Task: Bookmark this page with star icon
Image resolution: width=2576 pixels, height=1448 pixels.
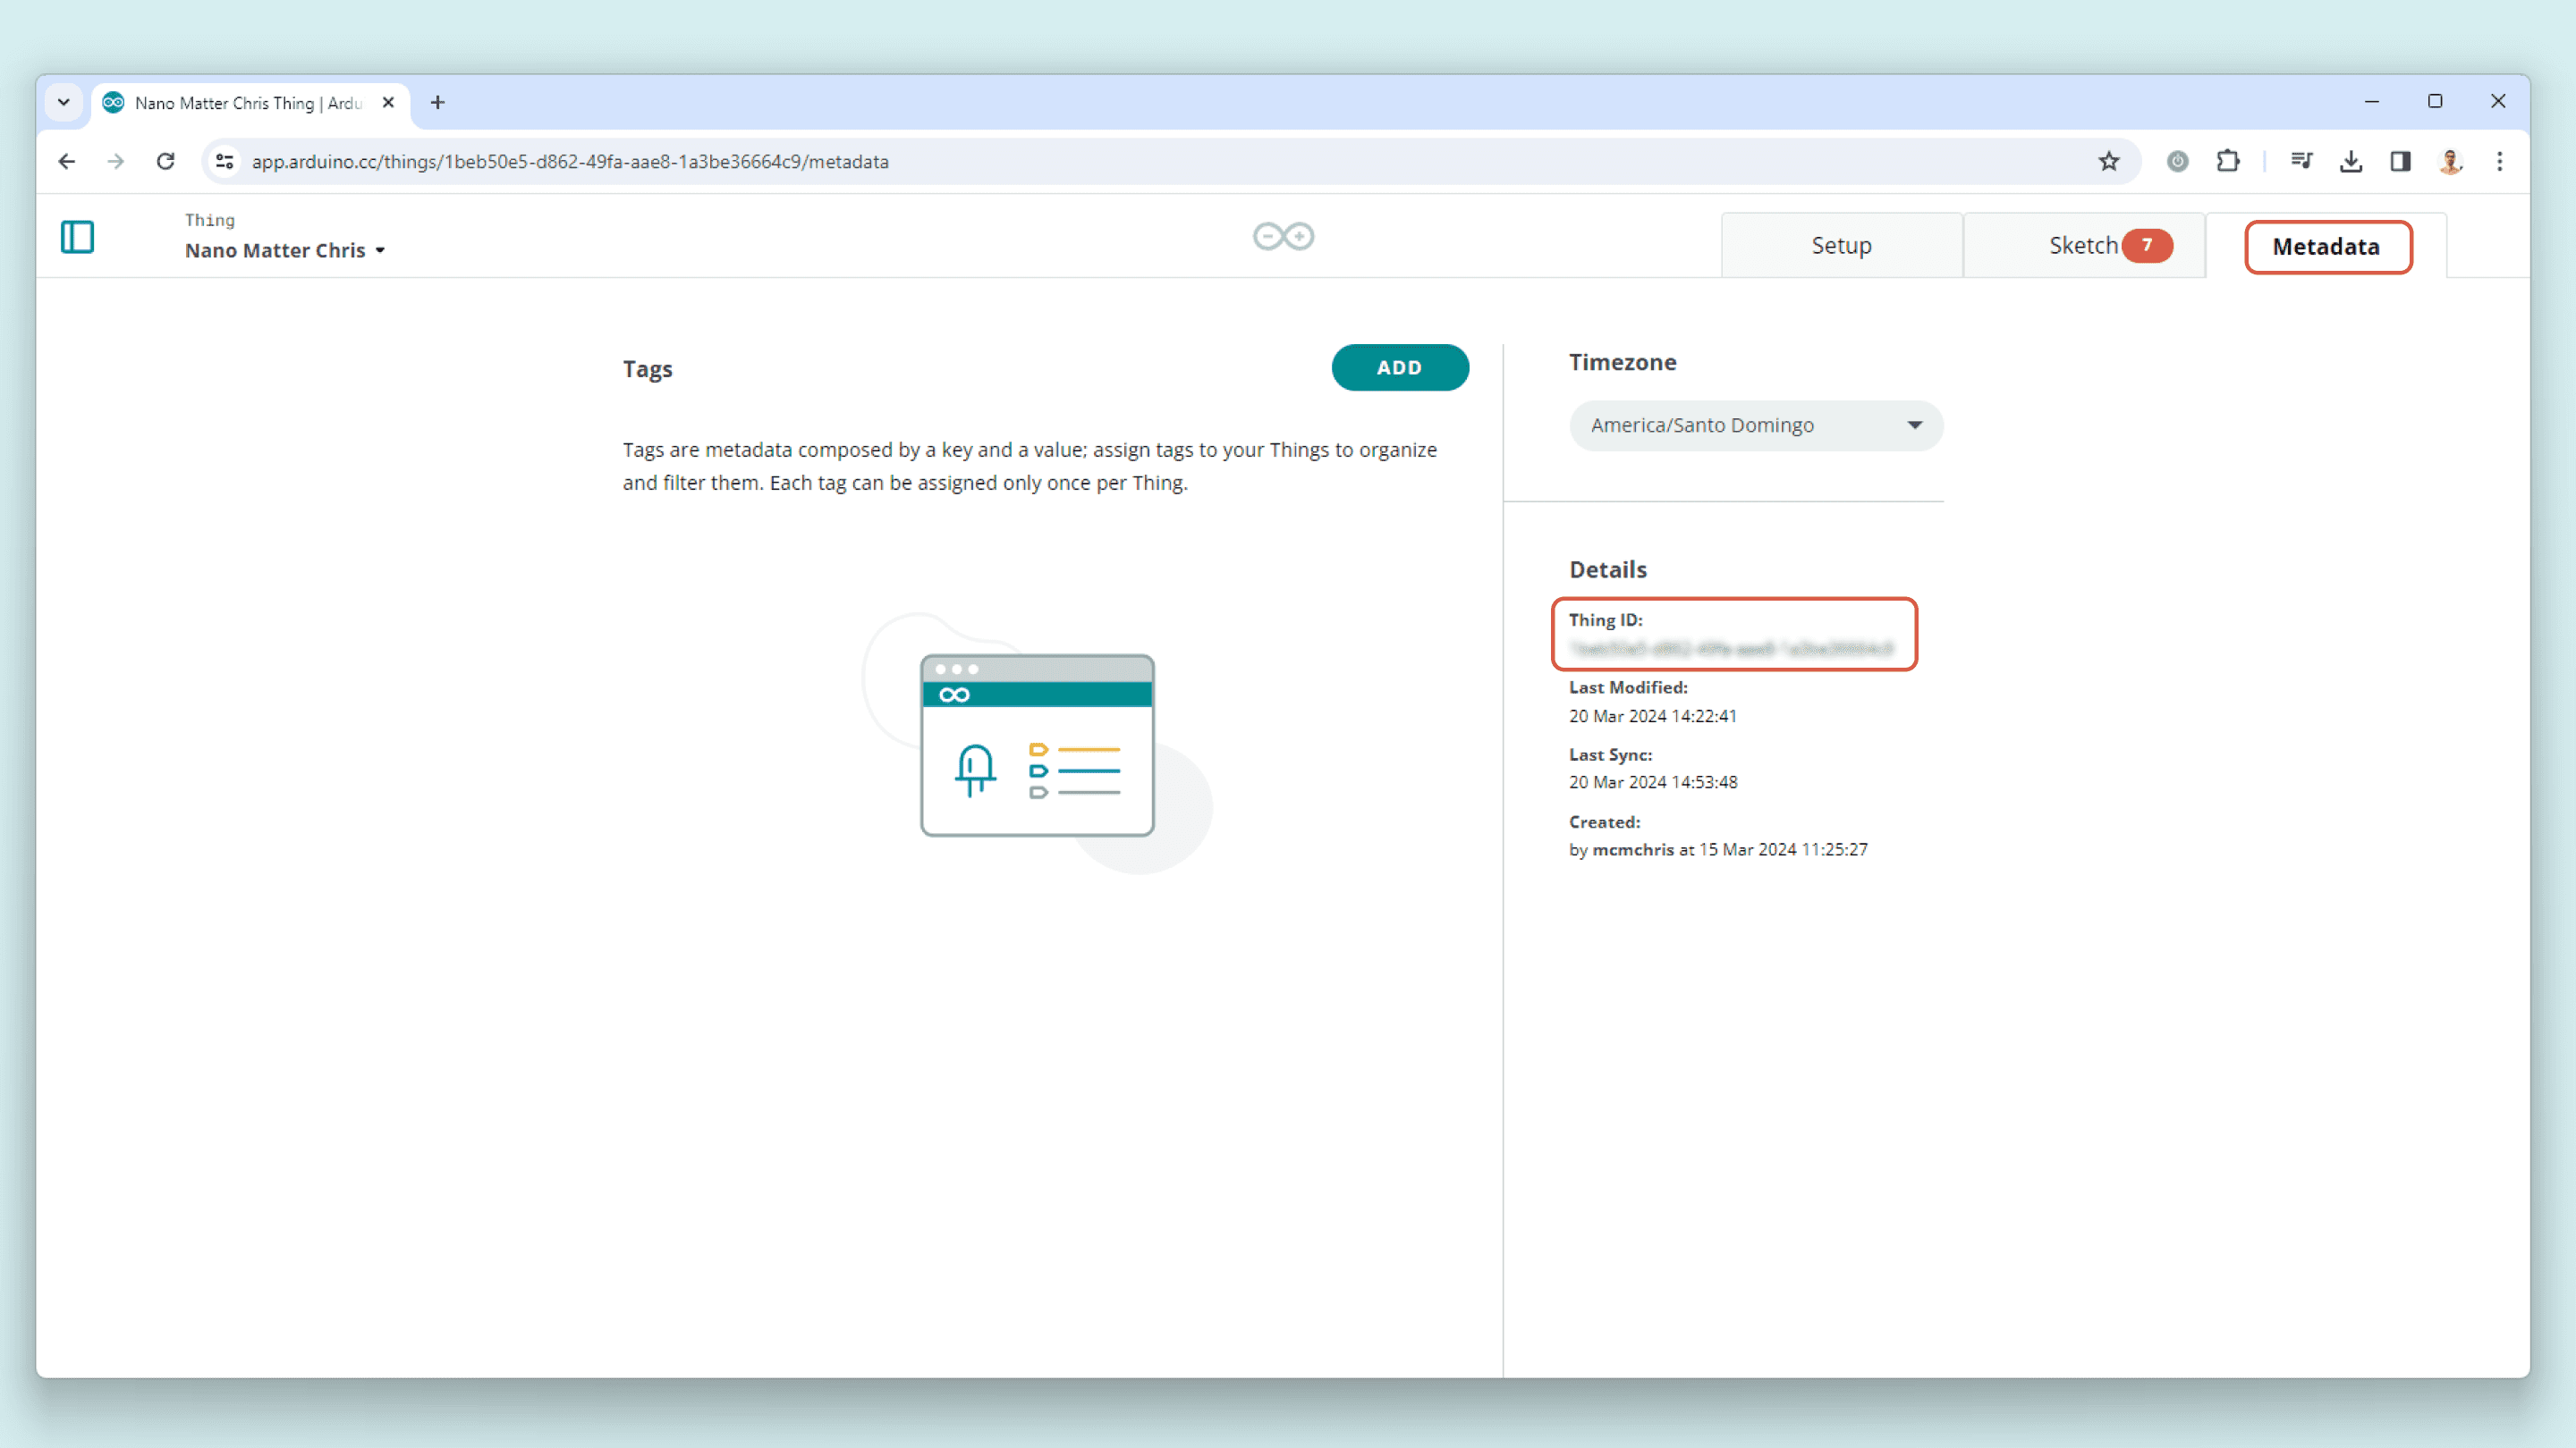Action: click(2108, 162)
